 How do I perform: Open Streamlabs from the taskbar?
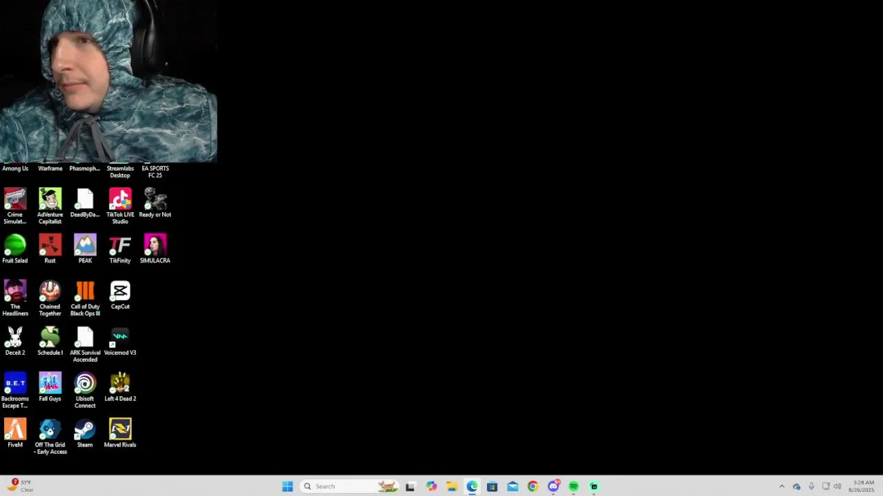pos(594,486)
